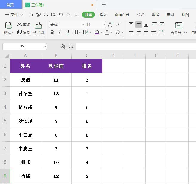Toggle vertical middle alignment
The height and width of the screenshot is (184, 196).
tap(139, 24)
